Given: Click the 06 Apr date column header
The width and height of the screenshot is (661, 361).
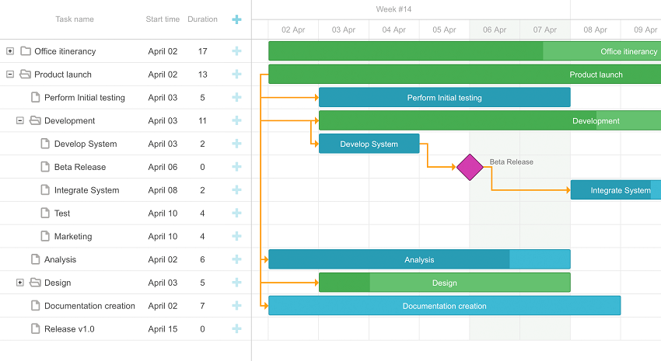Looking at the screenshot, I should [495, 30].
